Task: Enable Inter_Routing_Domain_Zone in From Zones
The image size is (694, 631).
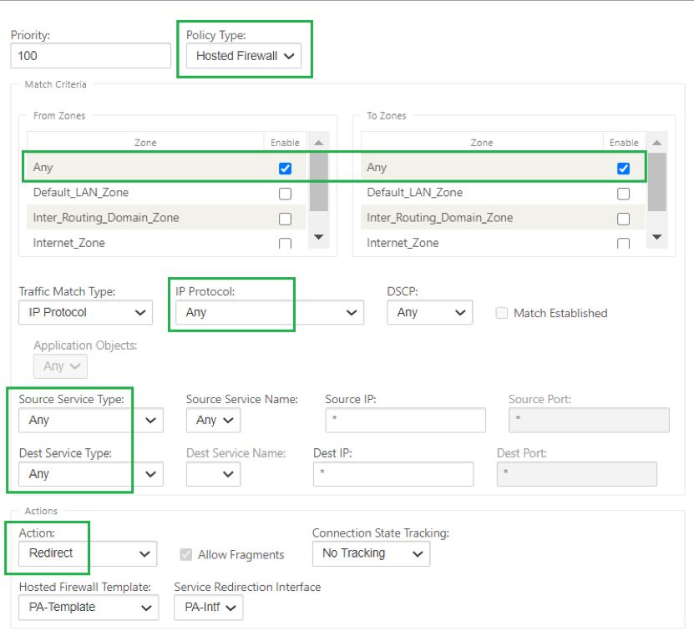Action: 285,219
